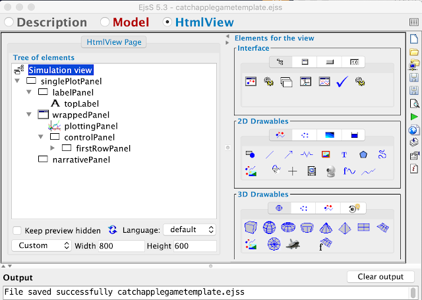This screenshot has height=300, width=422.
Task: Select the 3D space shuttle object element
Action: point(293,244)
